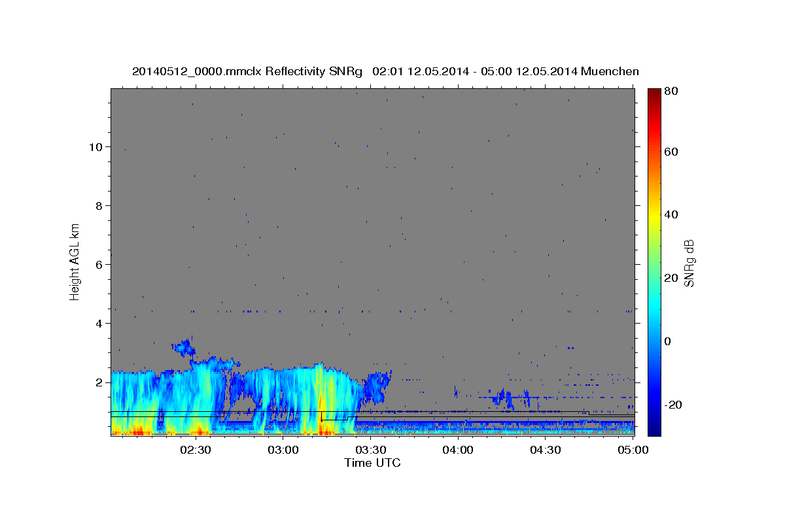This screenshot has height=523, width=785.
Task: Click the dark blue bottom of colorbar
Action: [x=654, y=428]
